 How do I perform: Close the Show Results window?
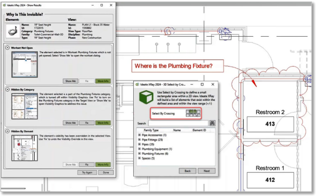111,5
